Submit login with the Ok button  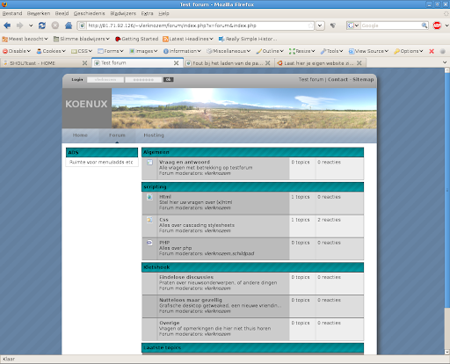[x=169, y=79]
